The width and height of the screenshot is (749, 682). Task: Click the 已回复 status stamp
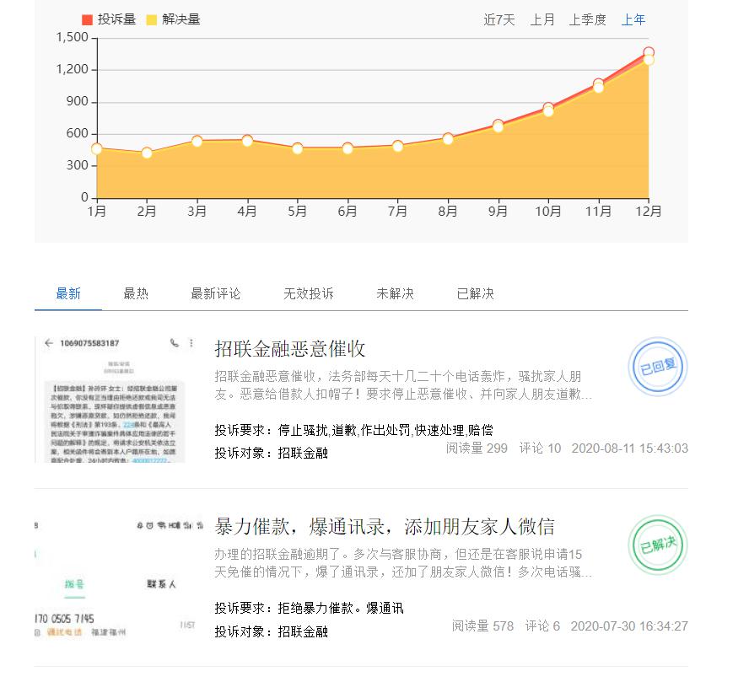(658, 367)
